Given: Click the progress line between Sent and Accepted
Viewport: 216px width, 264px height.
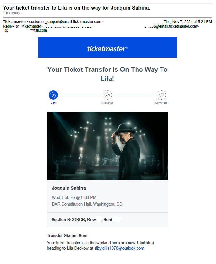Looking at the screenshot, I should (x=80, y=95).
